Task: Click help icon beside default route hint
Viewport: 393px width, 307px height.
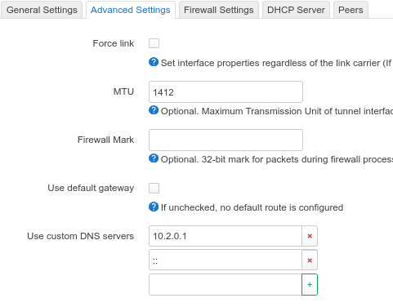Action: 154,207
